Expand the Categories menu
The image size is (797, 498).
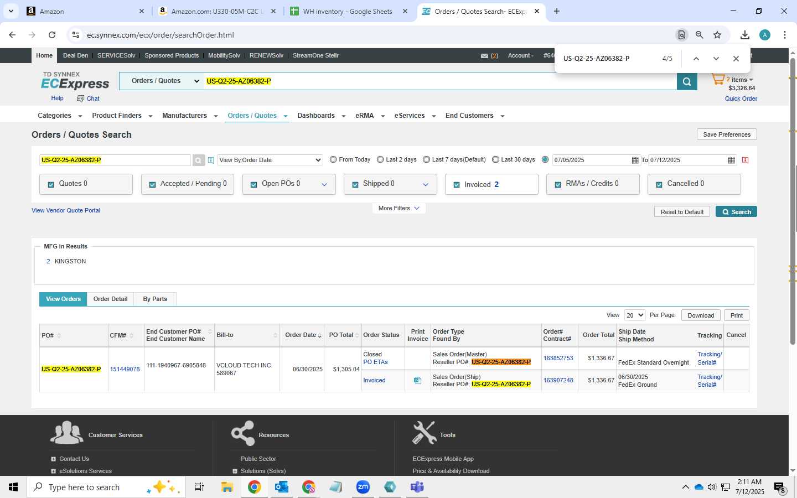point(60,116)
